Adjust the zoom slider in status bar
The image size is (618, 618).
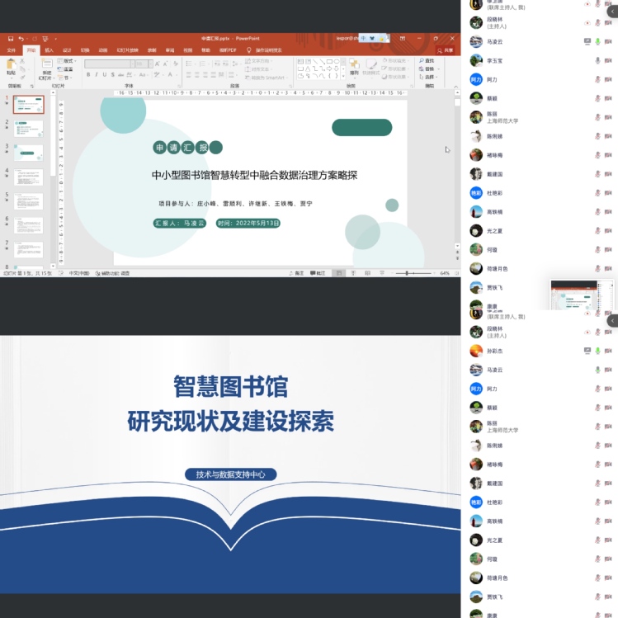407,273
